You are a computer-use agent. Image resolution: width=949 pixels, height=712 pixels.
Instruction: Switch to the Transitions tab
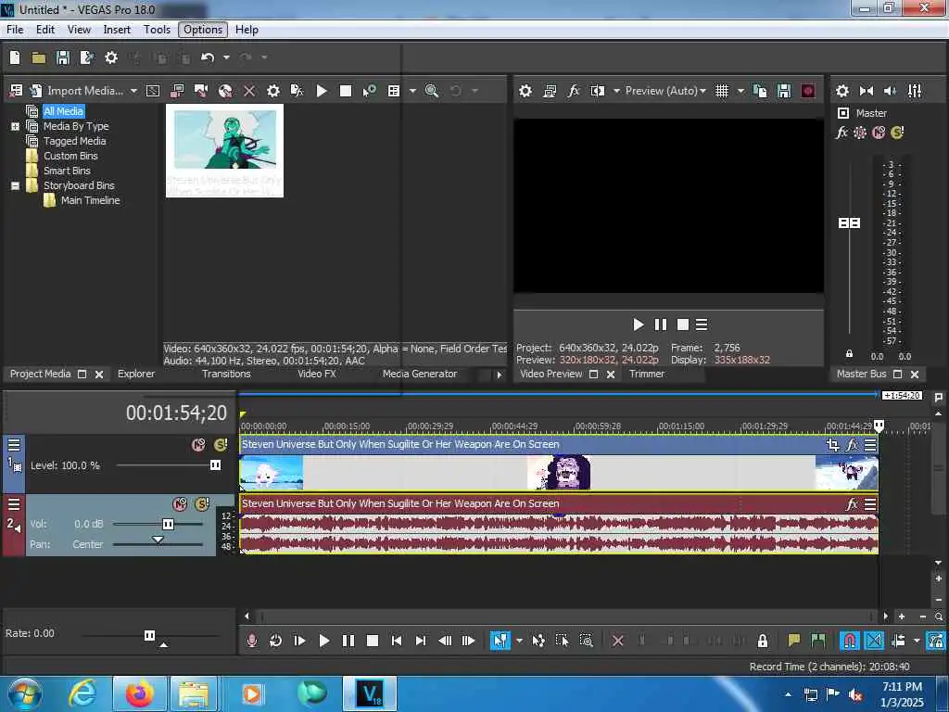226,374
